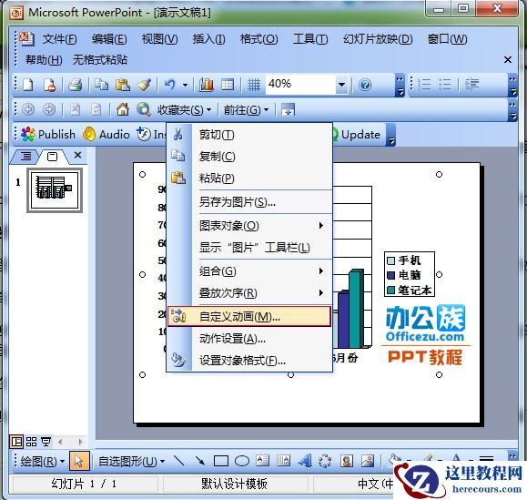The image size is (527, 500).
Task: Toggle the show grid icon
Action: [254, 85]
